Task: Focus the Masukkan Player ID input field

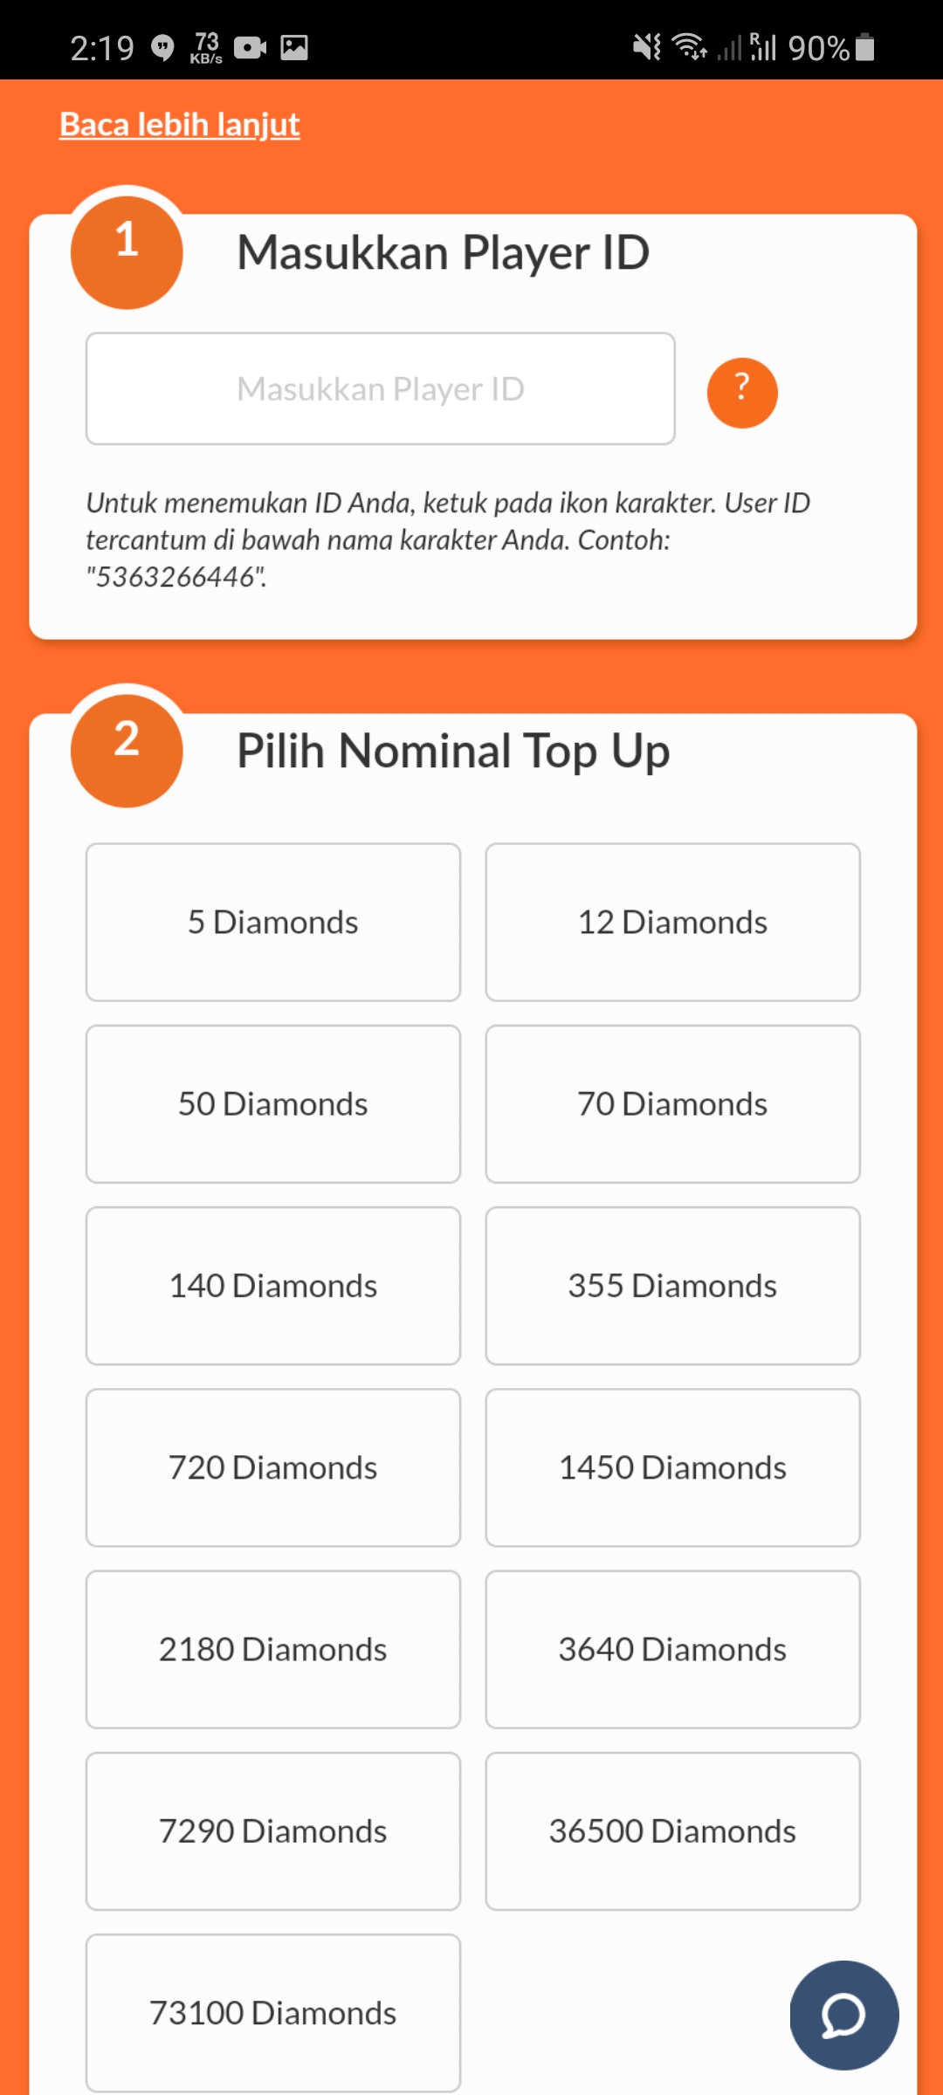Action: point(381,388)
